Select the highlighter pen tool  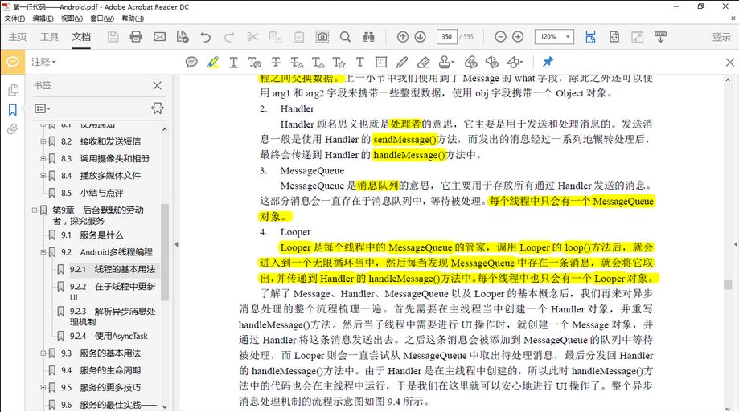[212, 62]
